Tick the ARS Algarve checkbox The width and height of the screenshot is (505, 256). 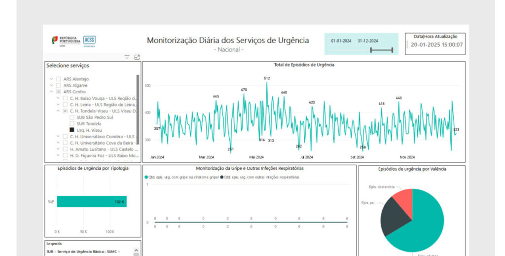coord(59,85)
